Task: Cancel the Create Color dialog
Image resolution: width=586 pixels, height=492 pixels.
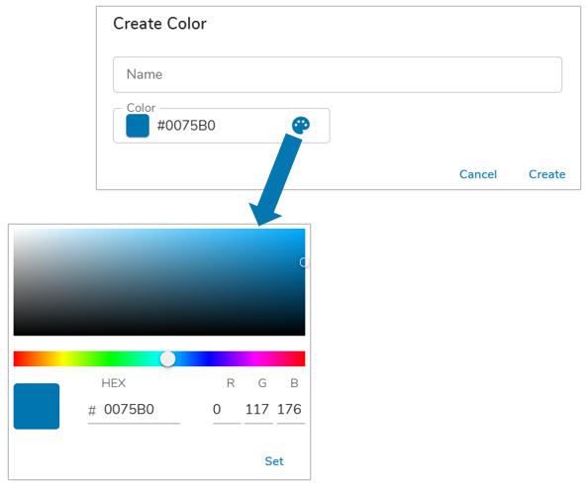Action: (x=478, y=174)
